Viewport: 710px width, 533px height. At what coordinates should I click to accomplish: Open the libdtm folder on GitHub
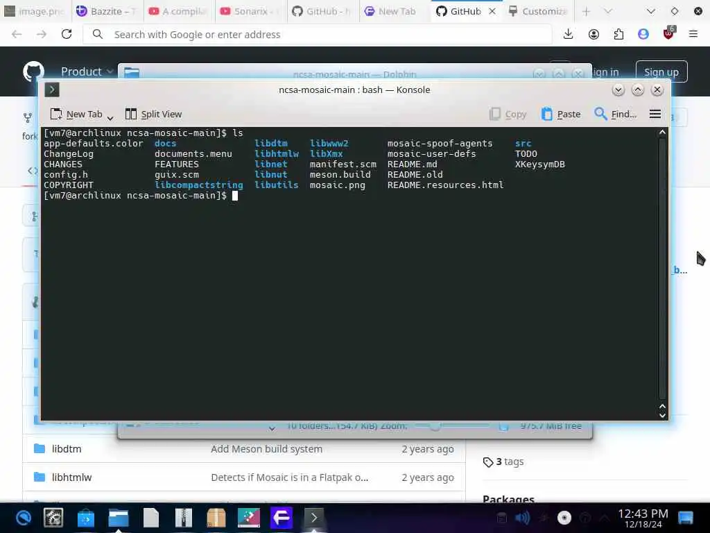coord(67,449)
